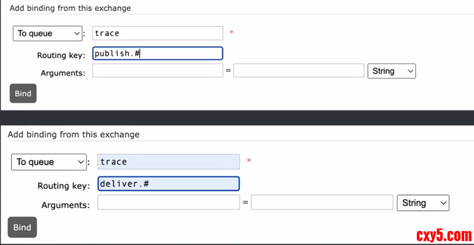Screen dimensions: 474x245
Task: Select the arguments key field in the publish.# form
Action: click(x=157, y=71)
